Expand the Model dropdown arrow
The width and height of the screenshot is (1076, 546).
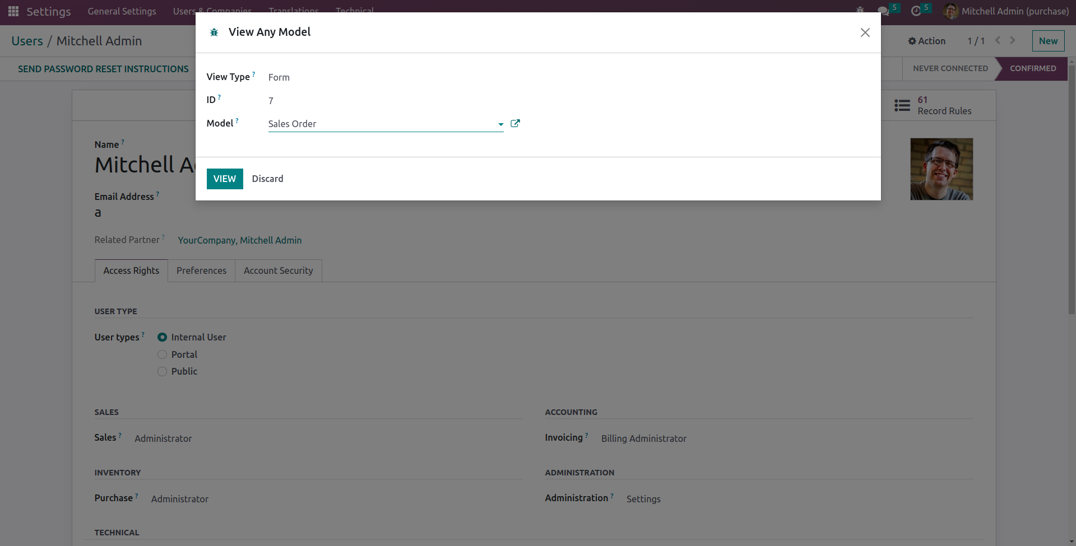click(x=500, y=124)
